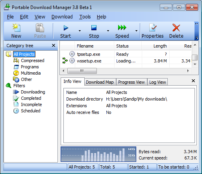Click the Start play icon

66,28
